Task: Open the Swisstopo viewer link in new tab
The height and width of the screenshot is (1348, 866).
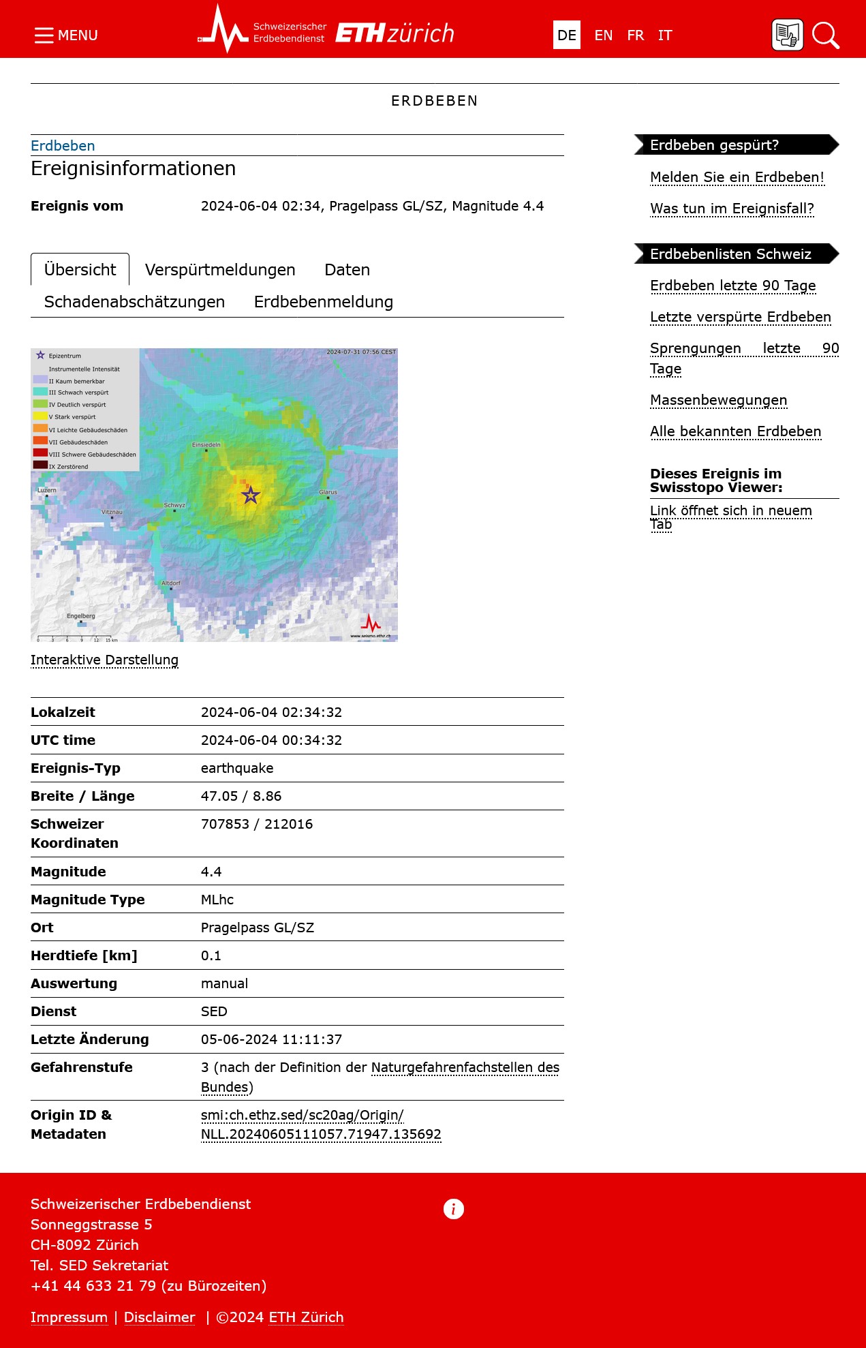Action: (x=731, y=517)
